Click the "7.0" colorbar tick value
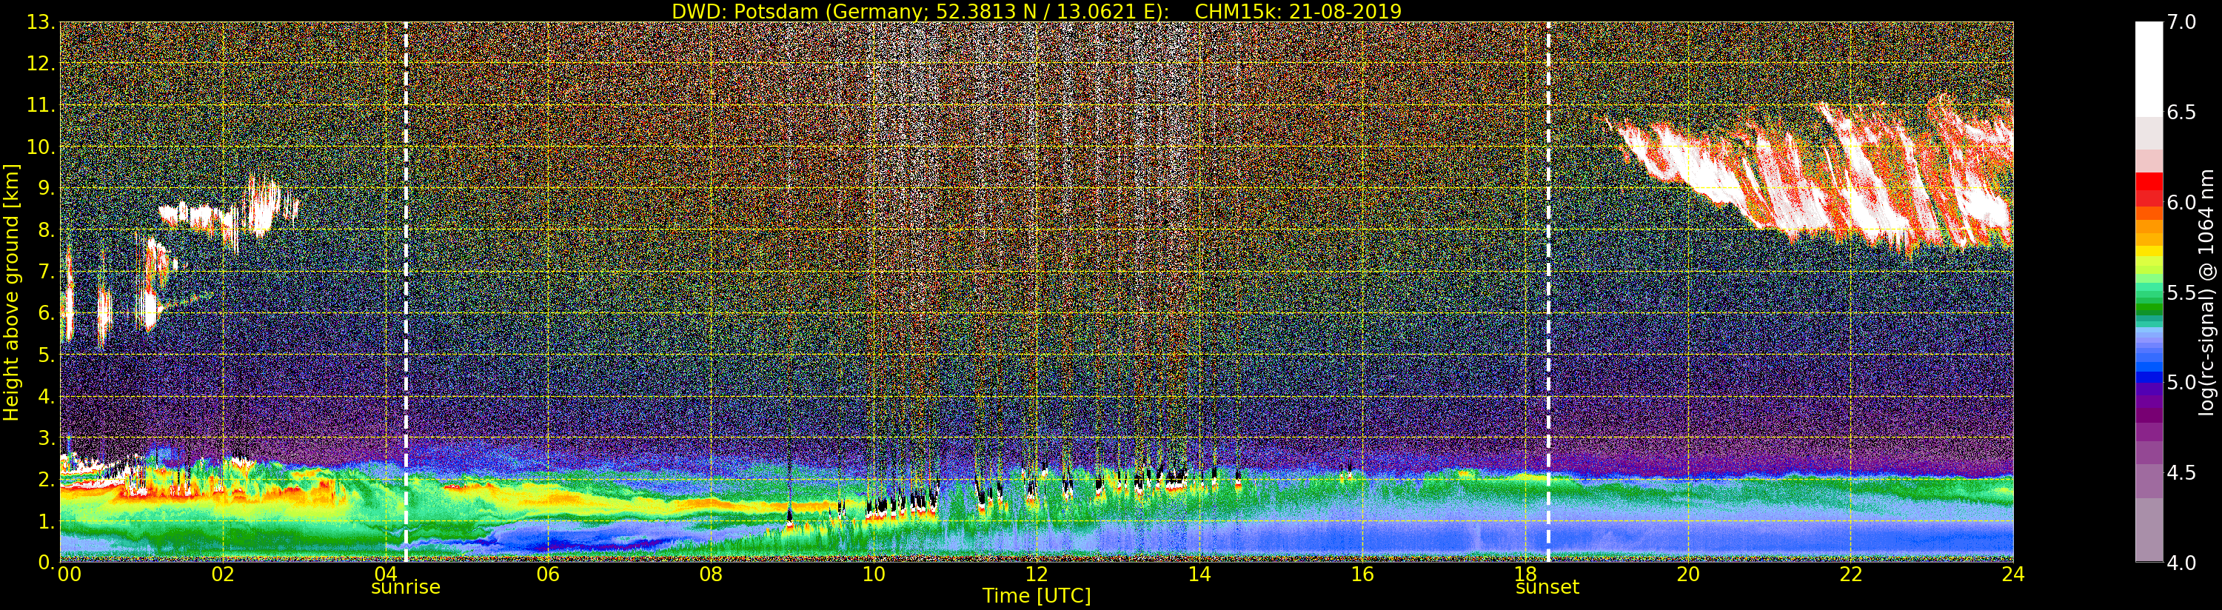This screenshot has width=2222, height=610. coord(2181,21)
